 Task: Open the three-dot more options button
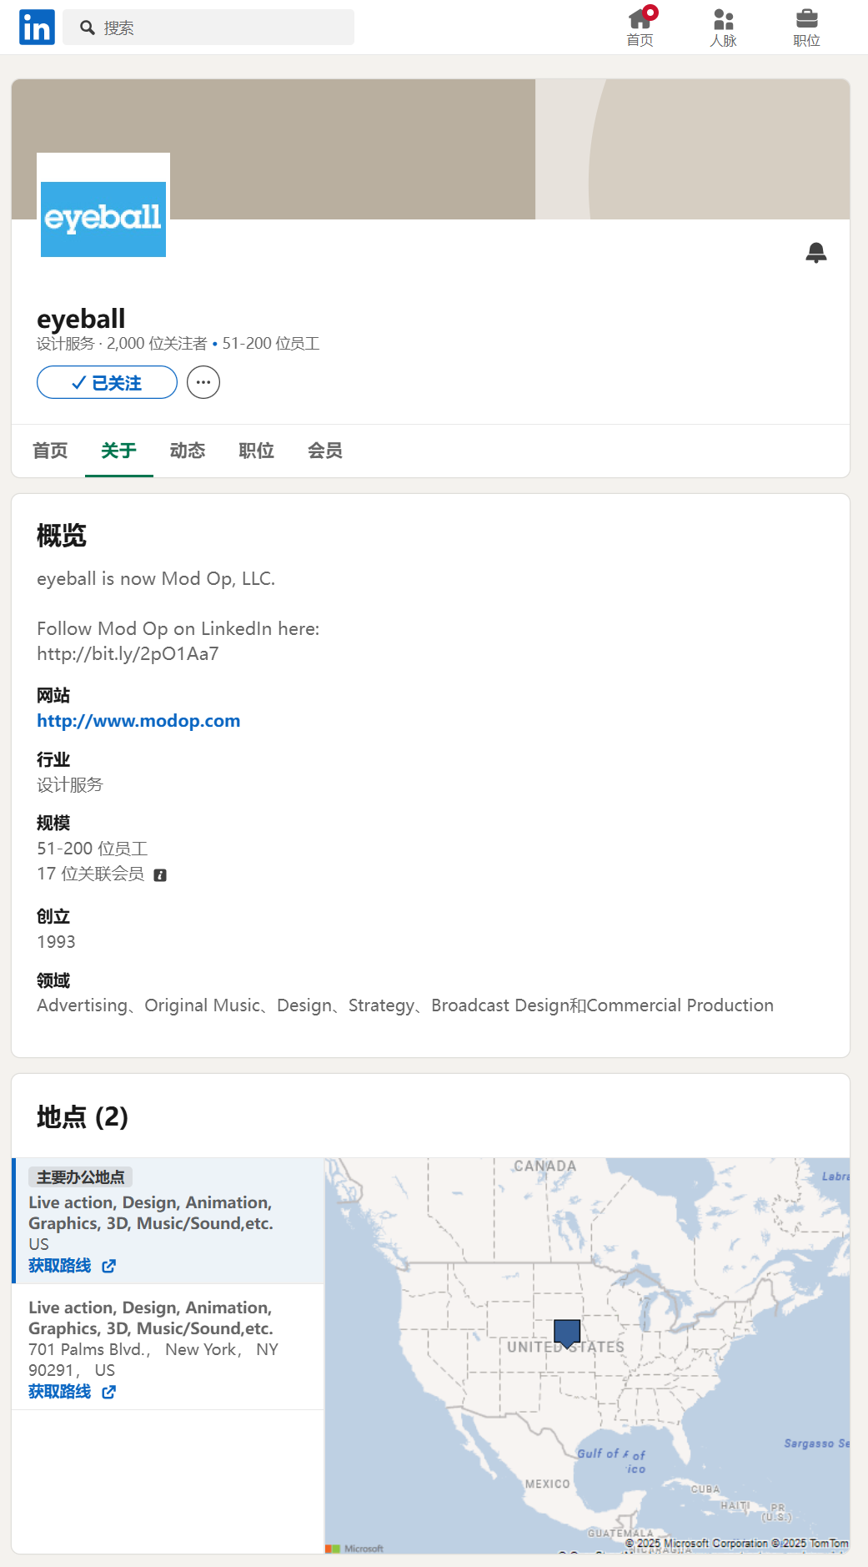(x=203, y=382)
